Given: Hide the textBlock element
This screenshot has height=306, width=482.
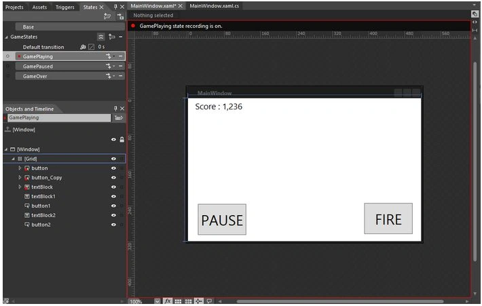Looking at the screenshot, I should pos(113,187).
